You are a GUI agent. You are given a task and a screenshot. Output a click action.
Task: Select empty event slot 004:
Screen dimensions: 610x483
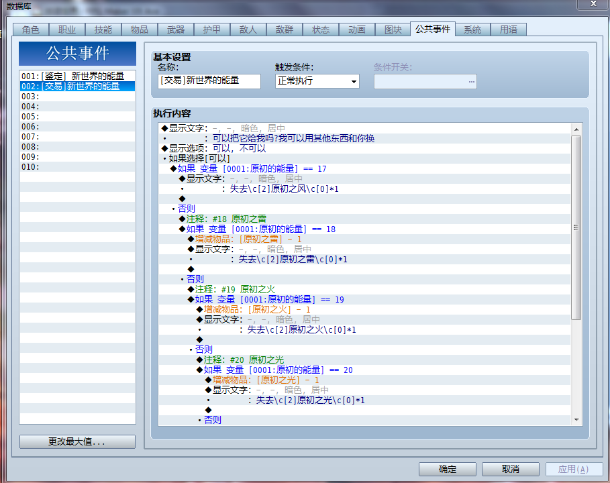77,107
